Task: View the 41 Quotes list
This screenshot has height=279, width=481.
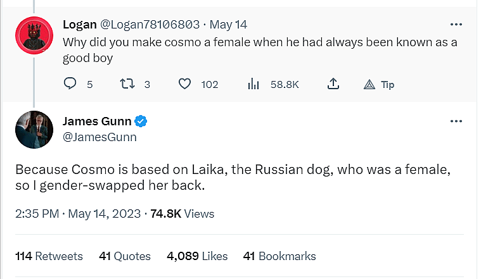Action: [x=125, y=256]
